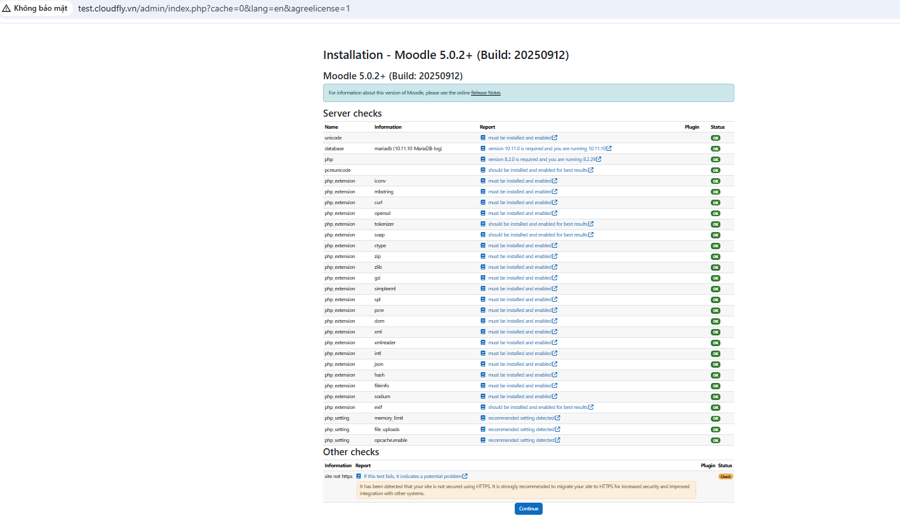Open the 'if this test fails' report link
The width and height of the screenshot is (900, 530).
click(413, 476)
